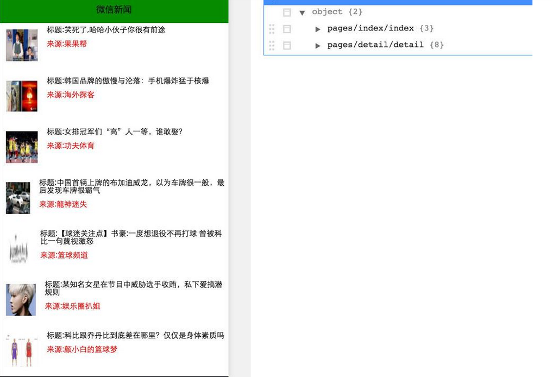Tick the checkbox beside pages/detail/detail

tap(287, 46)
